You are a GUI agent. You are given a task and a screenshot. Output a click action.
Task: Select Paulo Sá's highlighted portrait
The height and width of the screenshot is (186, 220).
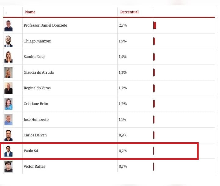coord(9,151)
